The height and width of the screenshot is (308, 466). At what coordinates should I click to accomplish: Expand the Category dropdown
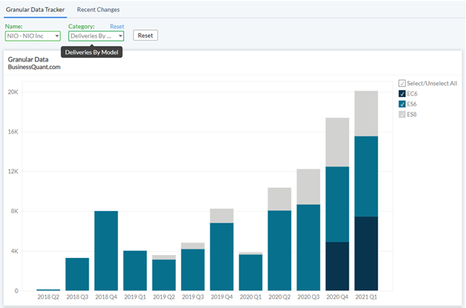click(x=96, y=35)
